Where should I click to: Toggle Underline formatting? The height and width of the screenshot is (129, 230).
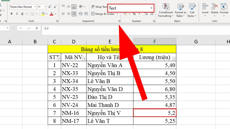click(x=22, y=14)
